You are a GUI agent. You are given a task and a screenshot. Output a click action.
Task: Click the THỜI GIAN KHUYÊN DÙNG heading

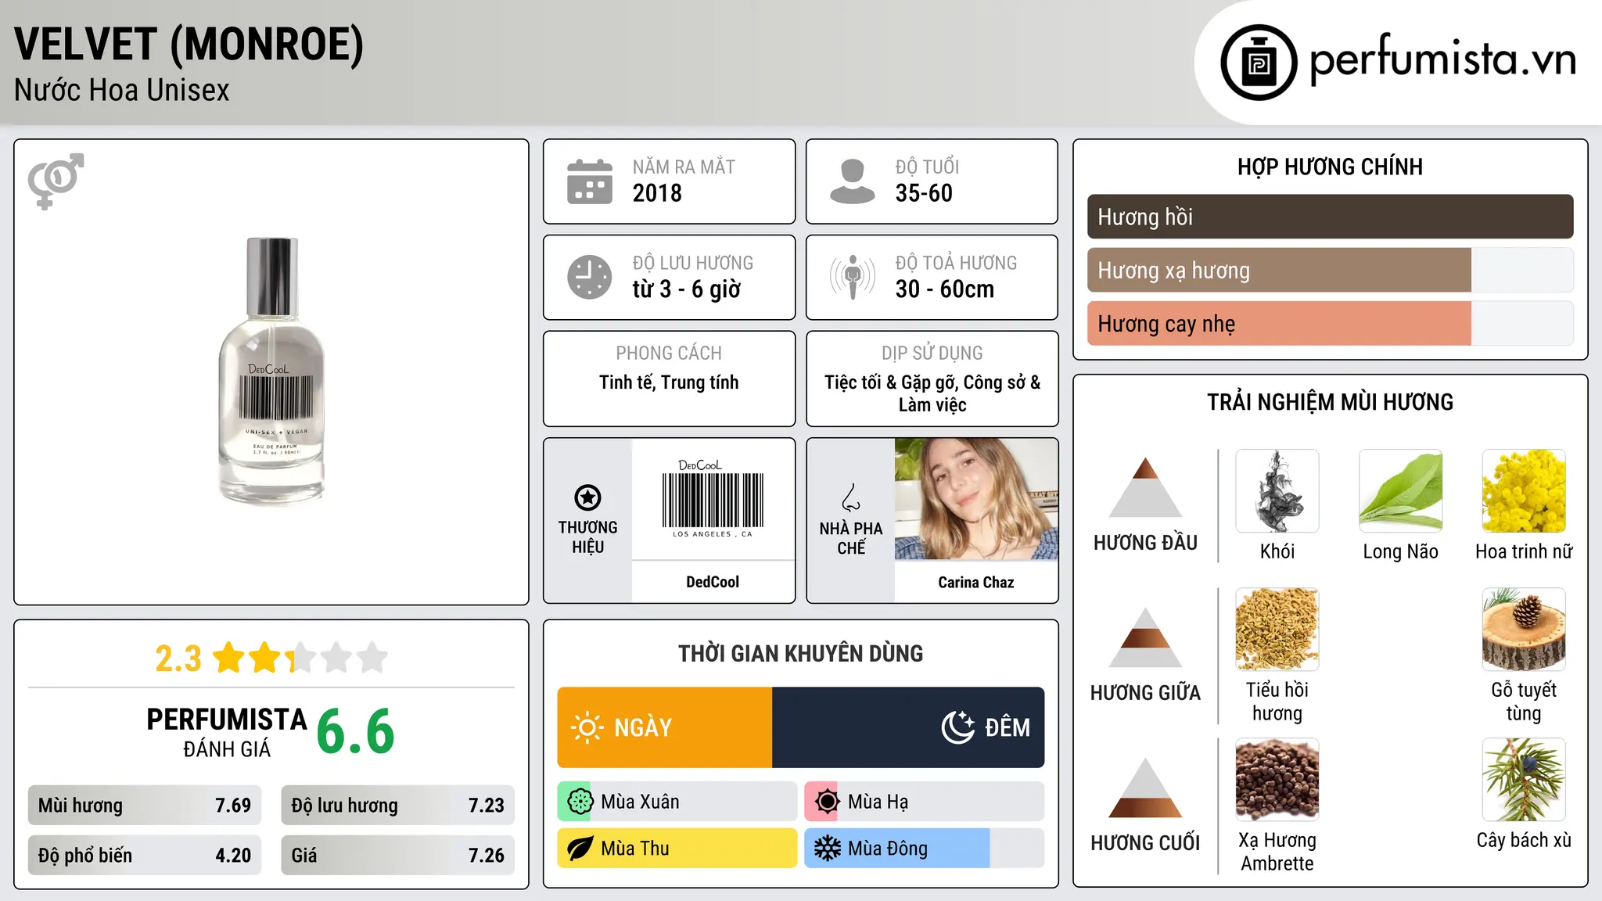click(x=801, y=653)
